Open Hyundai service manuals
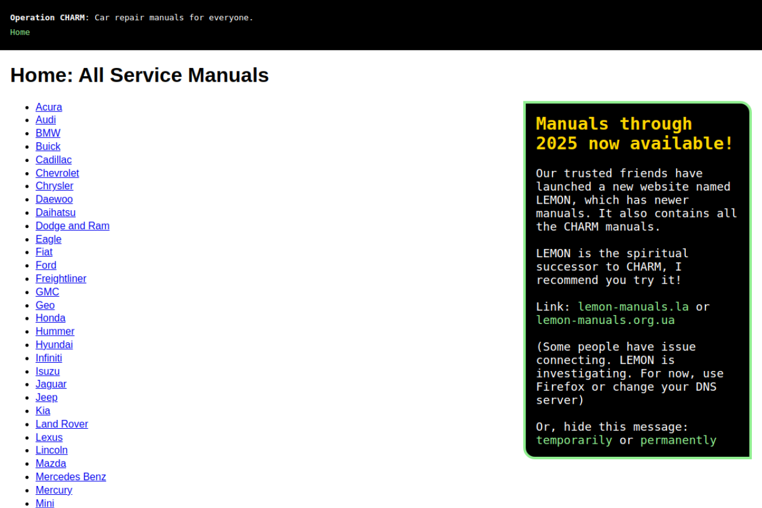Viewport: 762px width, 508px height. [54, 345]
